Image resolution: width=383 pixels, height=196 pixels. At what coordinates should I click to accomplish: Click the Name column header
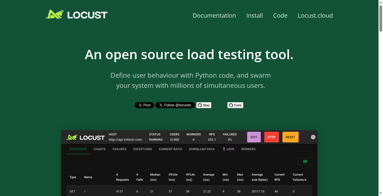pos(88,177)
